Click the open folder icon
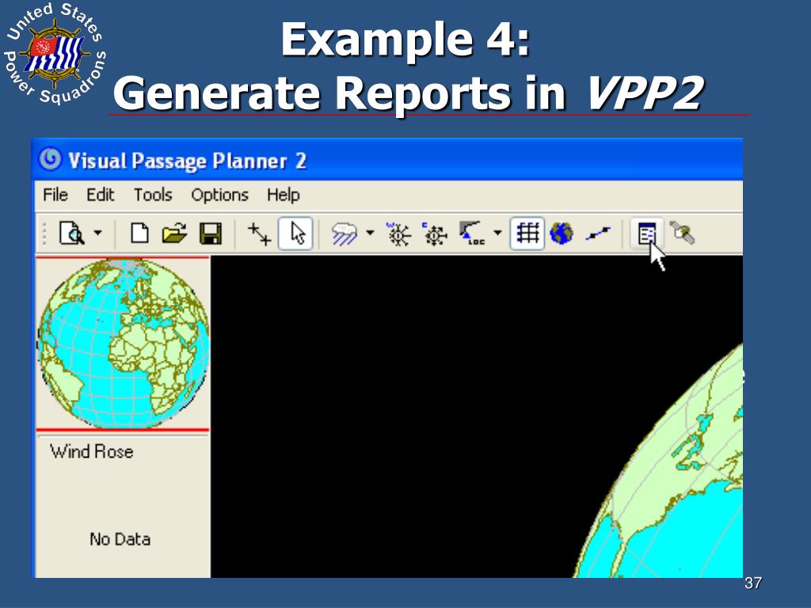Screen dimensions: 811x608 [174, 234]
